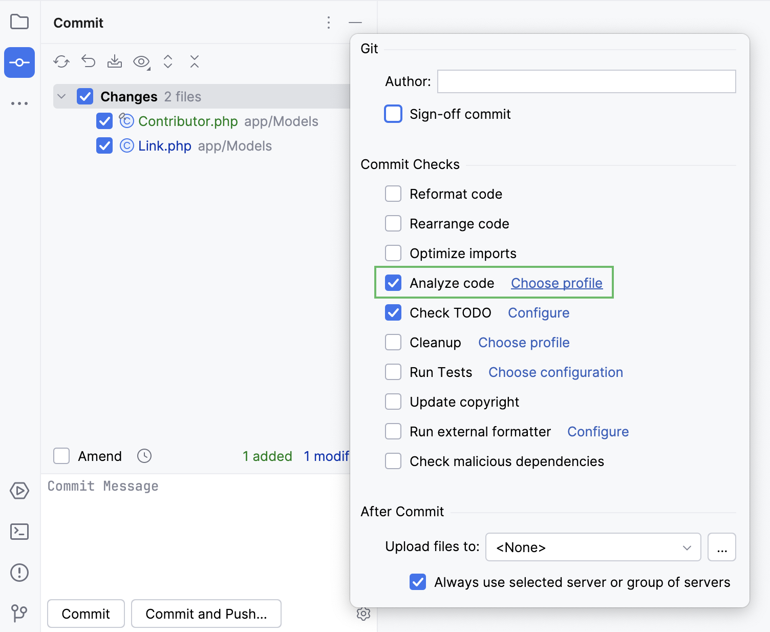Screen dimensions: 770x632
Task: Open the Git branches tool window
Action: (19, 613)
